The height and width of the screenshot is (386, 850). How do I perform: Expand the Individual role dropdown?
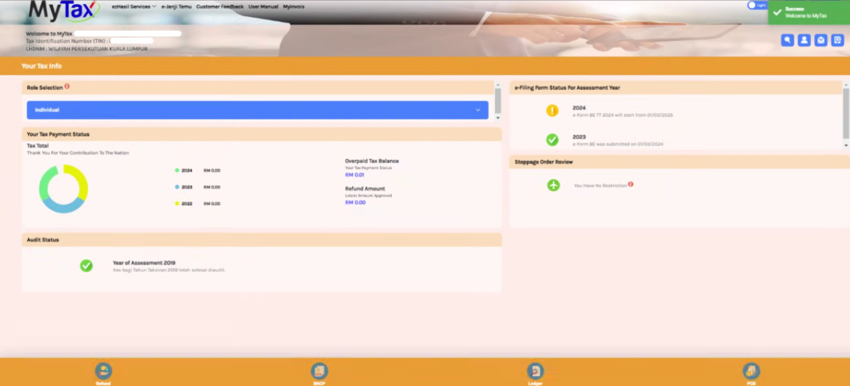pyautogui.click(x=257, y=110)
